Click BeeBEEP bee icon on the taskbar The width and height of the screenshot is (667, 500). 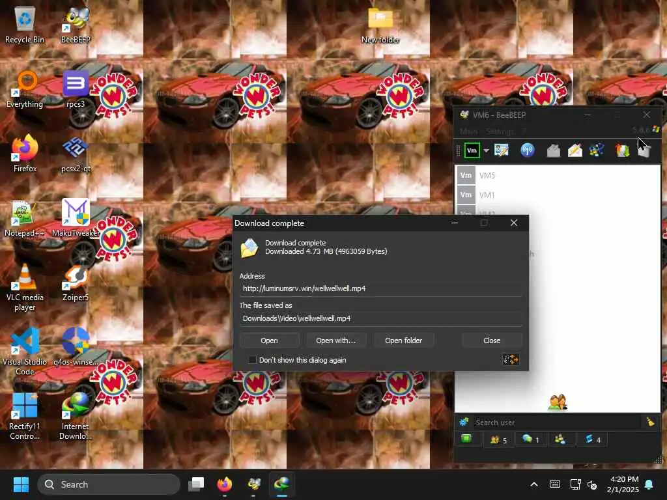pyautogui.click(x=253, y=484)
